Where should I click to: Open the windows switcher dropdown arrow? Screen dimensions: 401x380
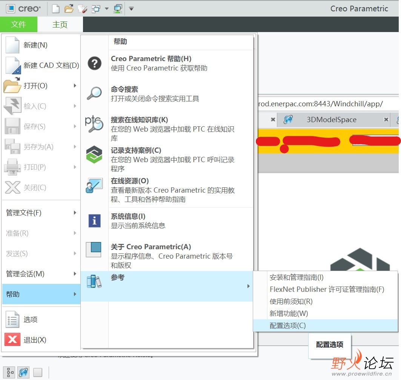[107, 9]
